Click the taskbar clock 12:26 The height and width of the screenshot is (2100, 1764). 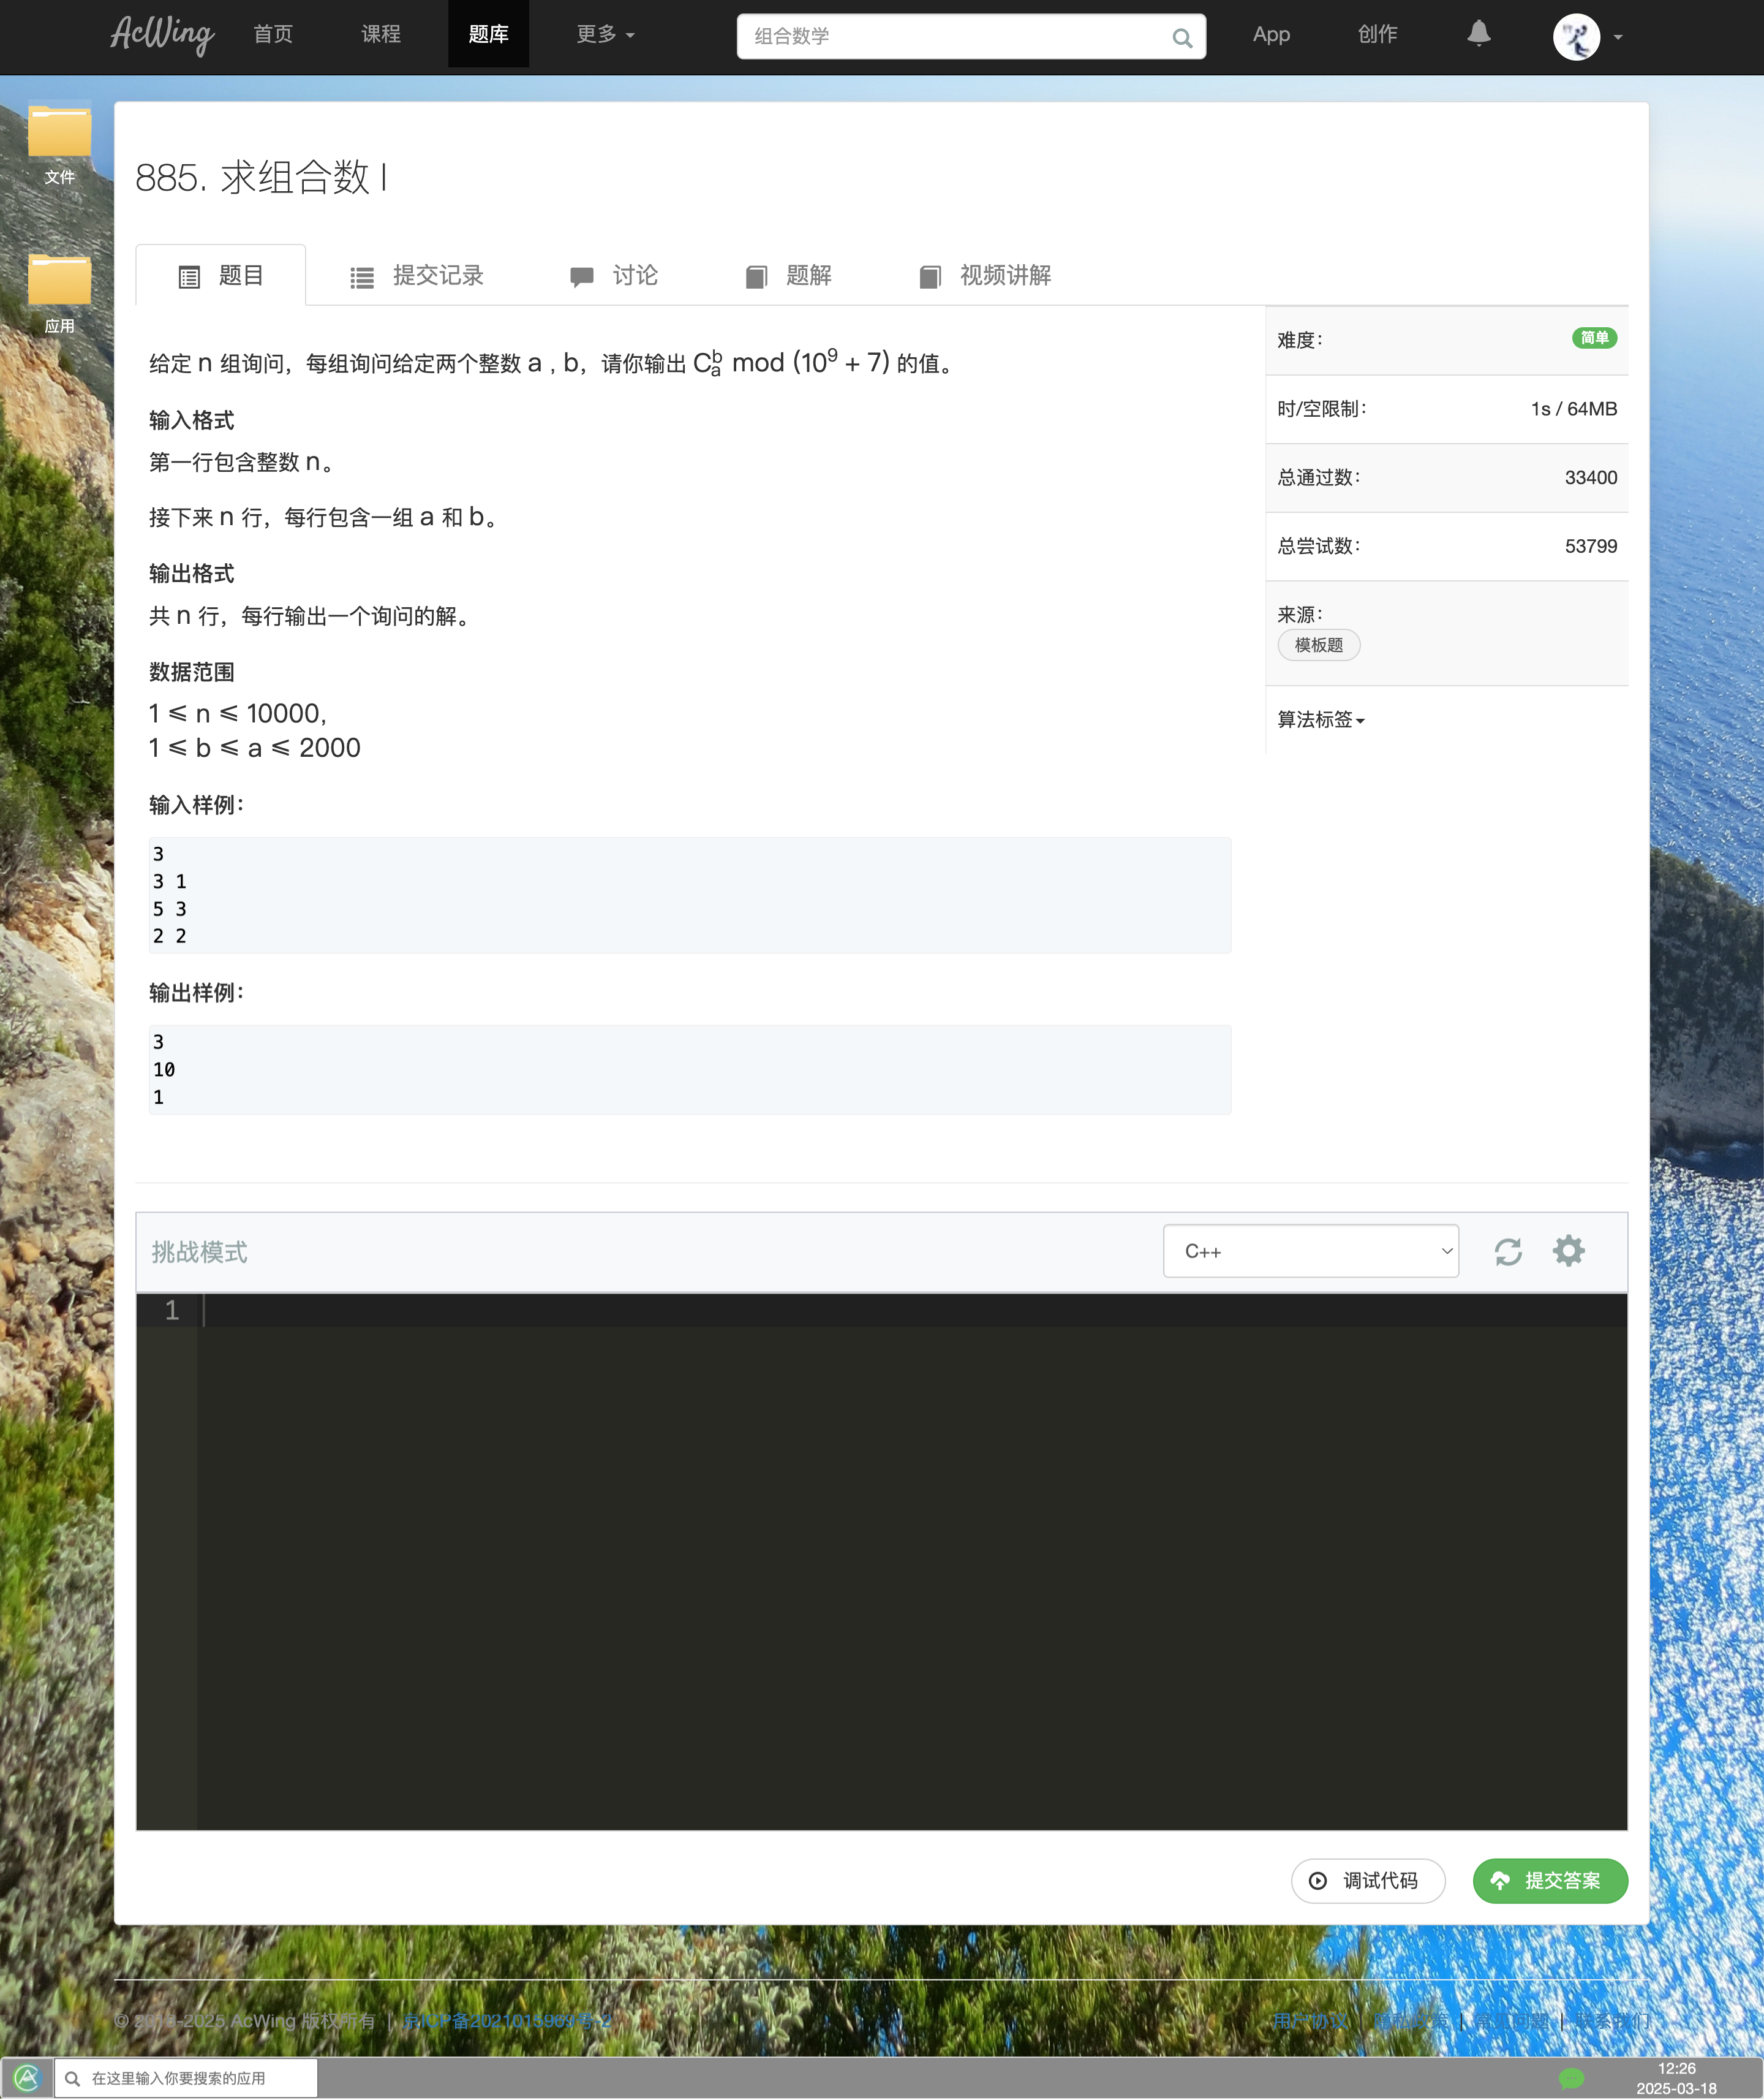[1676, 2069]
